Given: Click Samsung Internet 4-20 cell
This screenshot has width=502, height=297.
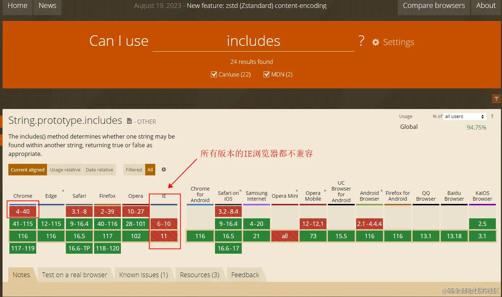Looking at the screenshot, I should [257, 224].
